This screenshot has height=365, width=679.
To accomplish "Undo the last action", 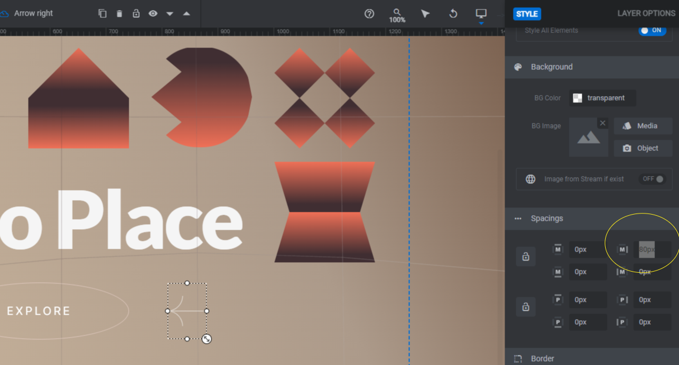I will [453, 13].
